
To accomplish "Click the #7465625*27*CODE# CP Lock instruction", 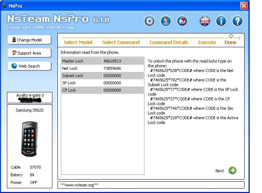I will tap(188, 101).
